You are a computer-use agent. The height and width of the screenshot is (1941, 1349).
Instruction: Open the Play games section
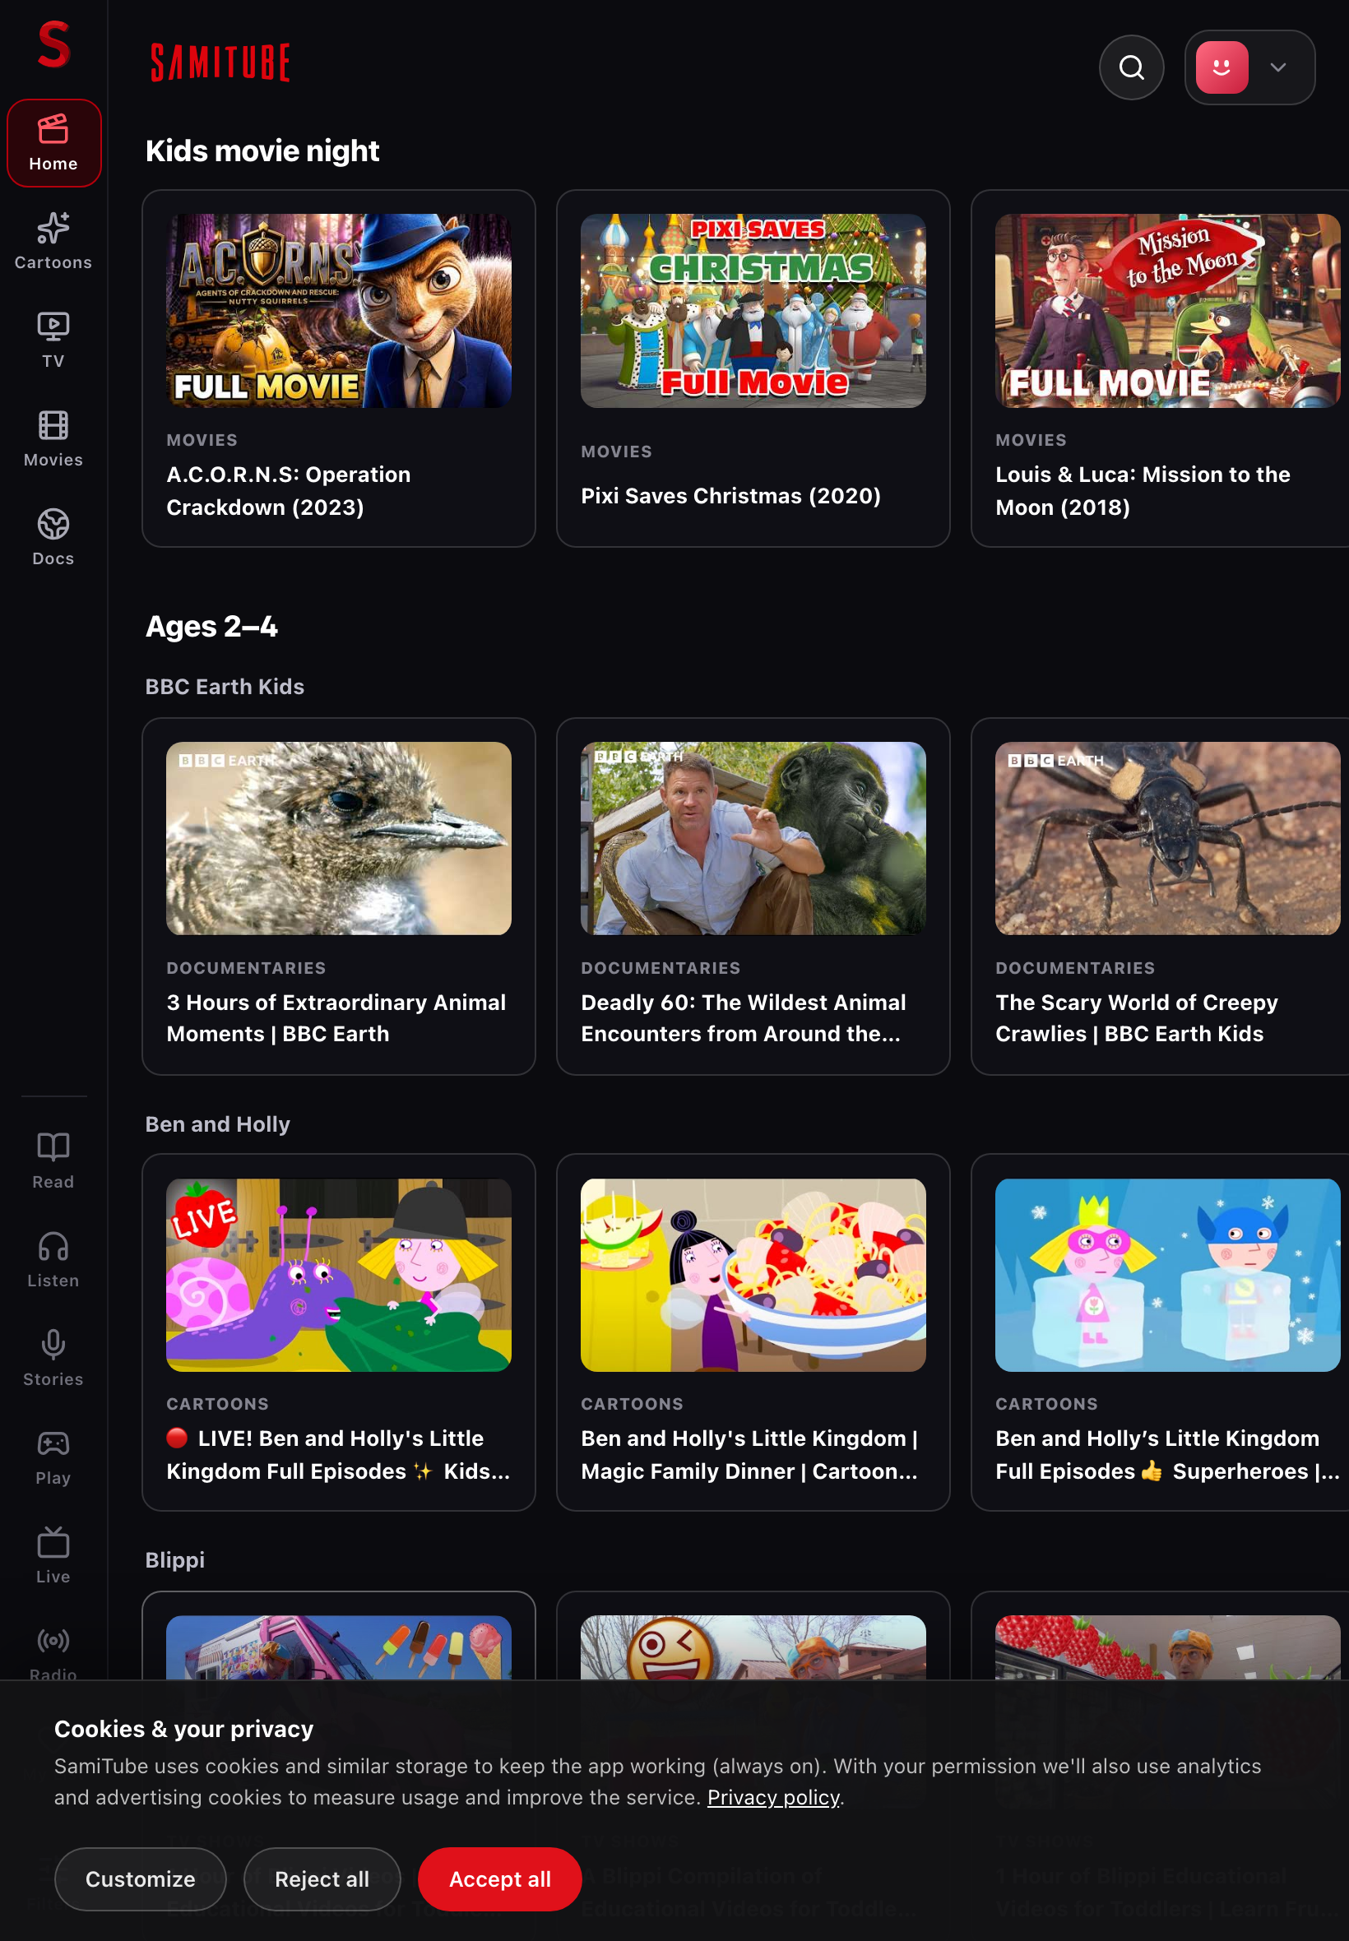tap(53, 1457)
